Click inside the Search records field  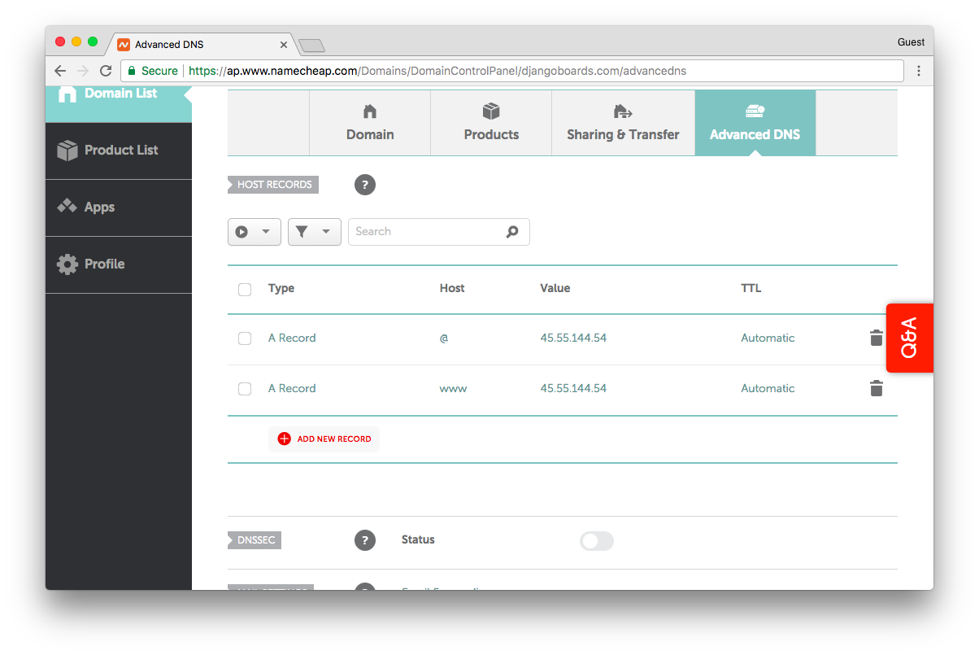click(x=423, y=232)
